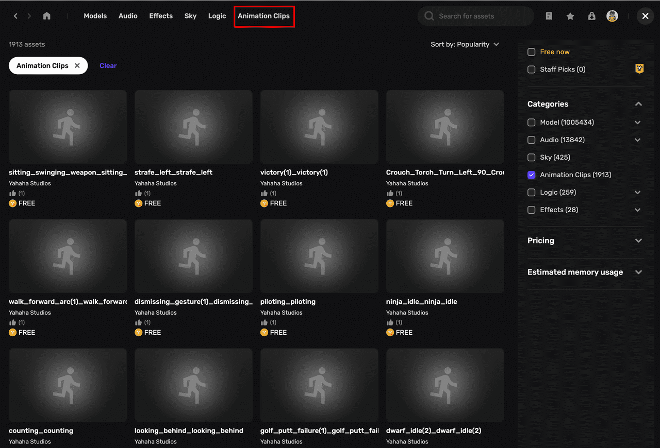This screenshot has height=448, width=660.
Task: Switch to the Models tab
Action: (x=95, y=16)
